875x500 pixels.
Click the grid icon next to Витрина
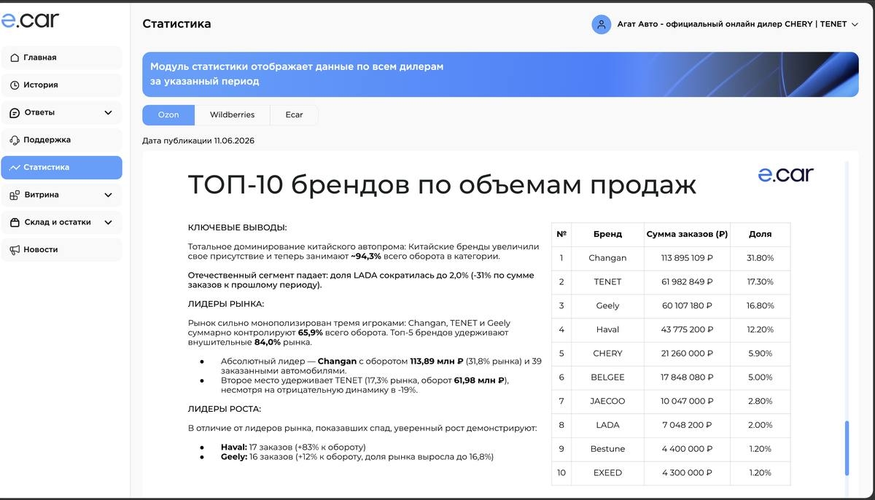[x=15, y=195]
